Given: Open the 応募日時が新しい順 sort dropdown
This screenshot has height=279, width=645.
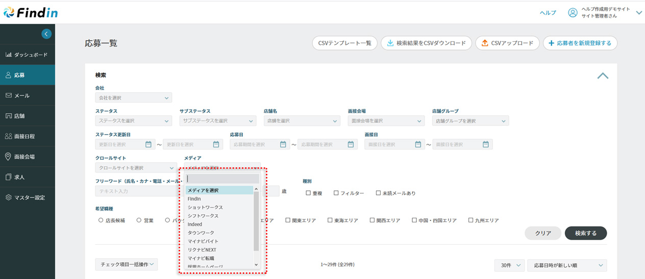Looking at the screenshot, I should (x=566, y=265).
